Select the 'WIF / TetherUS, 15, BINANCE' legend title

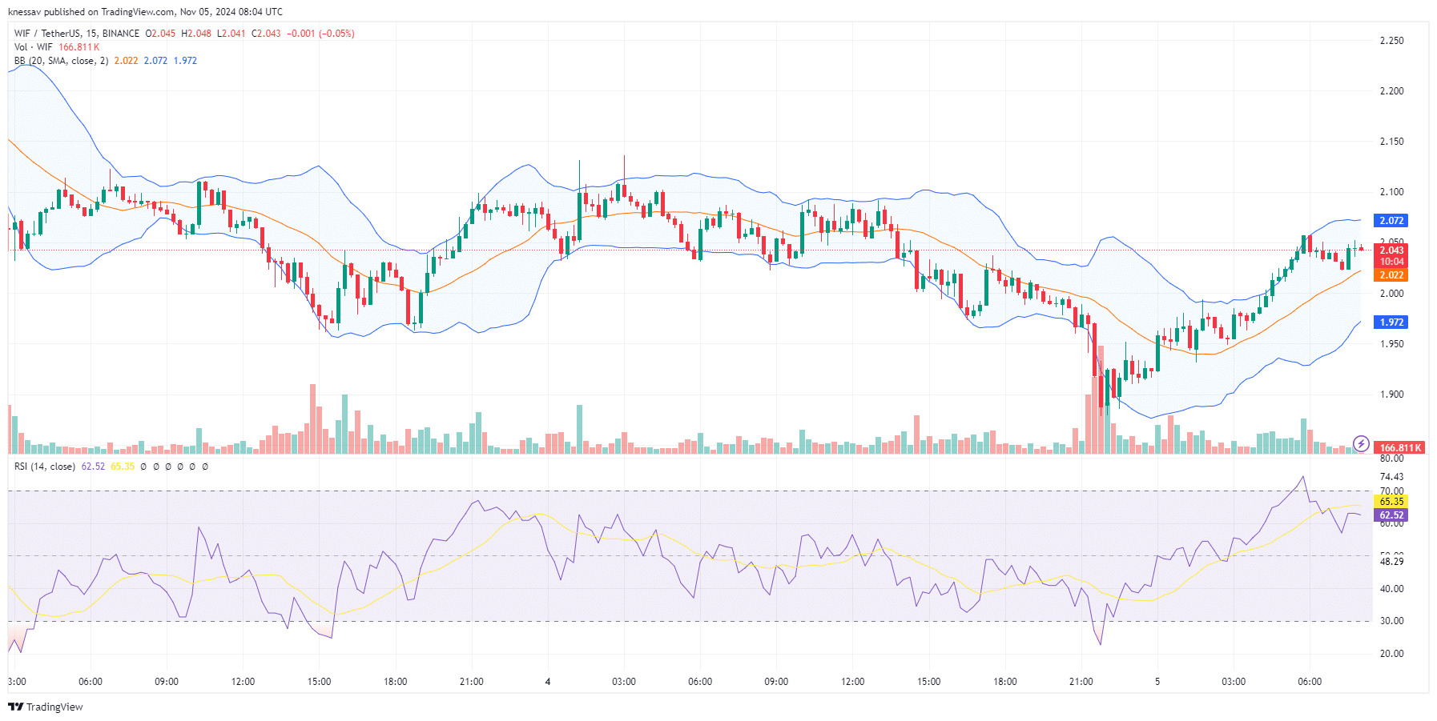pyautogui.click(x=77, y=34)
